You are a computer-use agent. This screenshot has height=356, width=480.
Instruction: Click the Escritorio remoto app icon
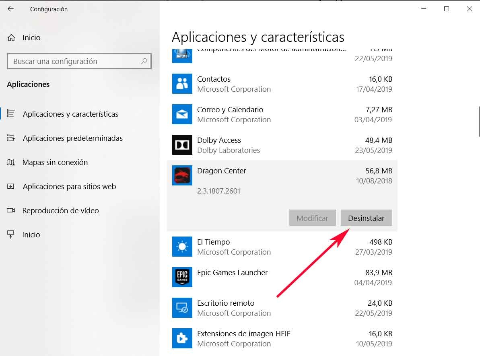tap(182, 308)
